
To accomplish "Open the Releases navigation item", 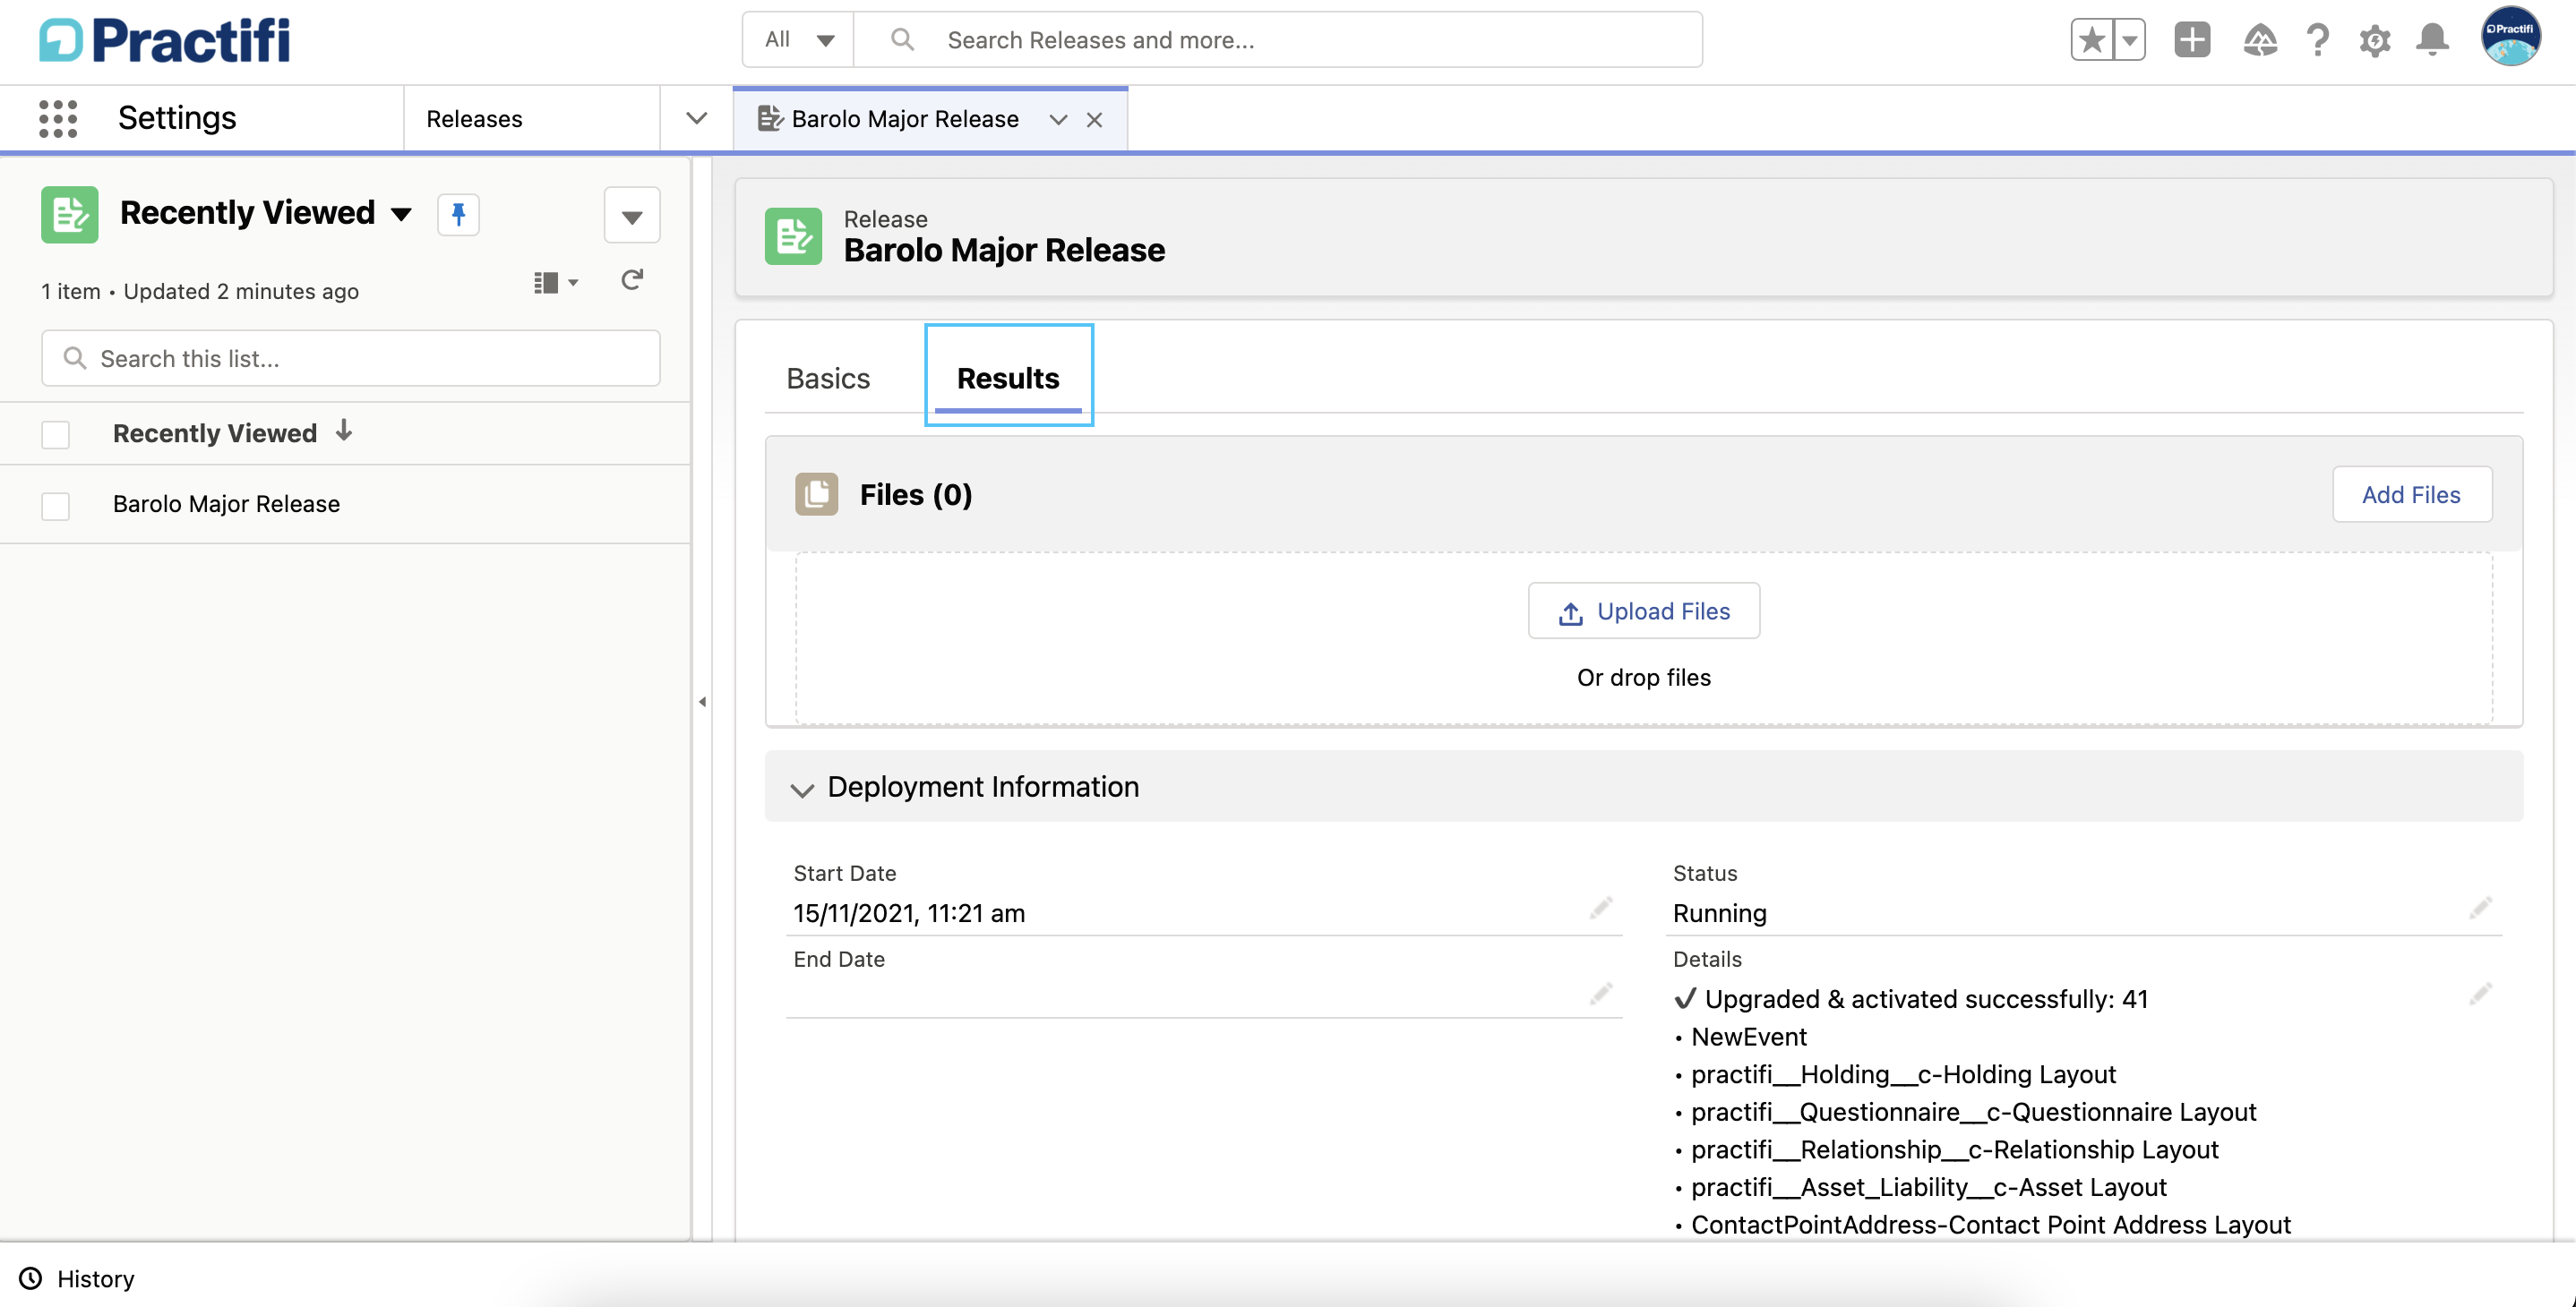I will pyautogui.click(x=474, y=119).
